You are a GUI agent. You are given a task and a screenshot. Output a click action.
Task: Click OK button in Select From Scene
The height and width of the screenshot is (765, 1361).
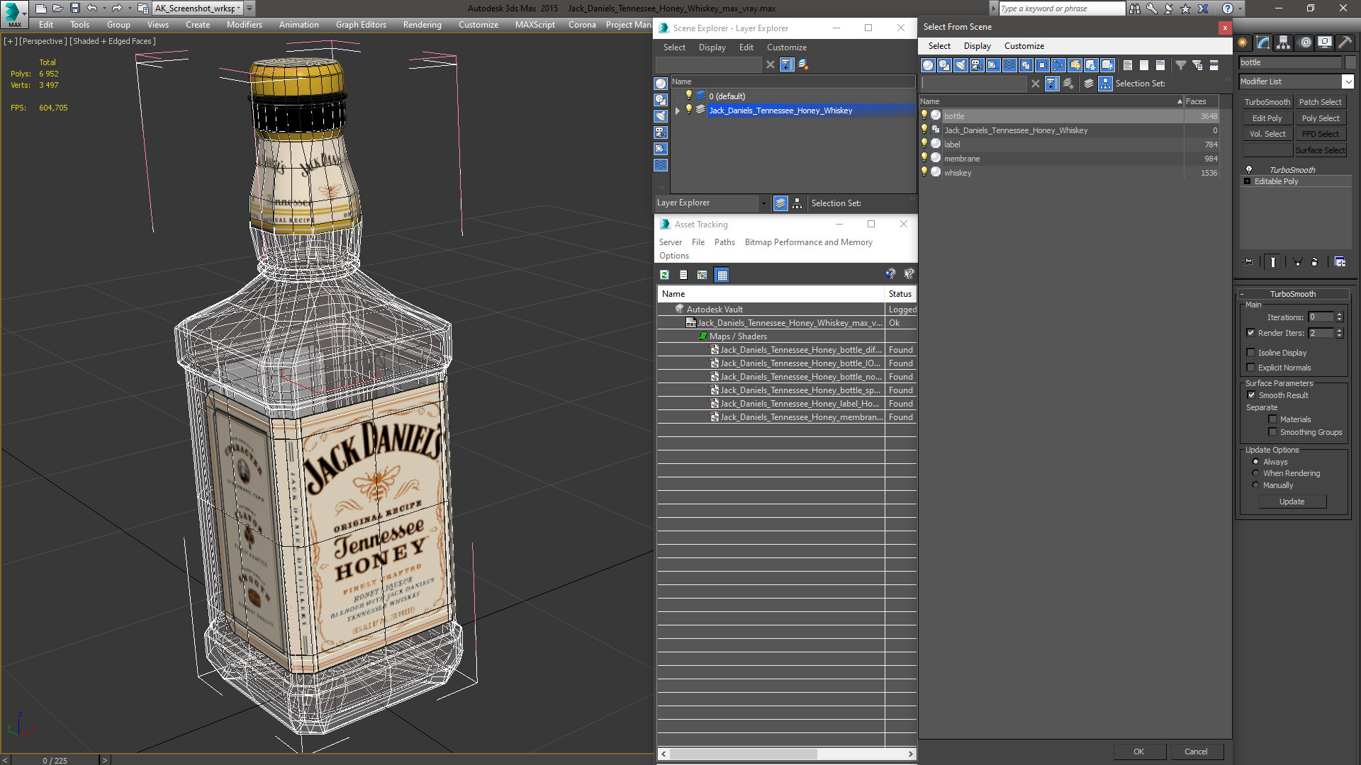click(x=1138, y=752)
